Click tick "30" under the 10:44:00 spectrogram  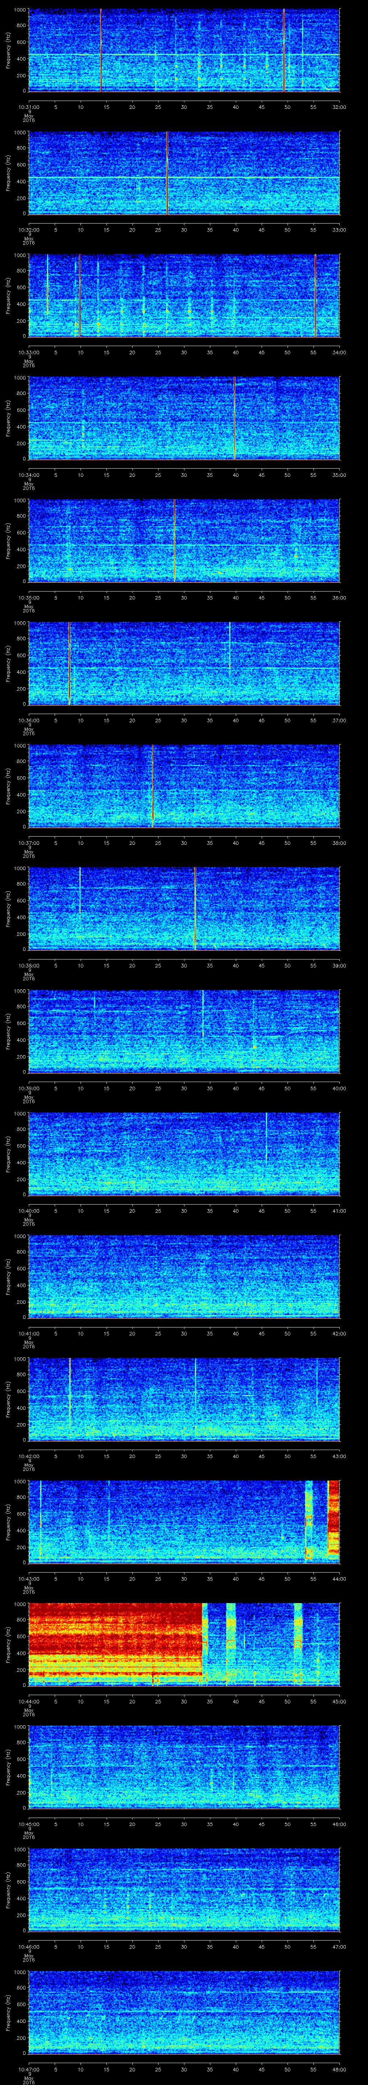[184, 1700]
